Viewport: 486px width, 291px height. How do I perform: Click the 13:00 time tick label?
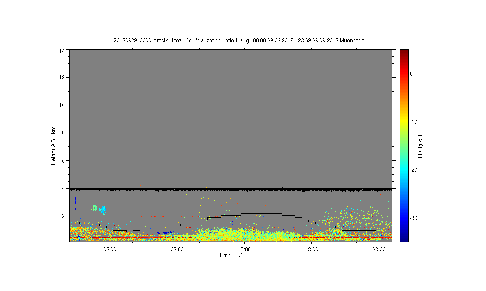[244, 250]
